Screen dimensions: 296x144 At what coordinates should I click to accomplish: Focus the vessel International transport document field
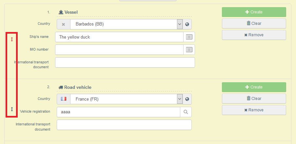125,62
